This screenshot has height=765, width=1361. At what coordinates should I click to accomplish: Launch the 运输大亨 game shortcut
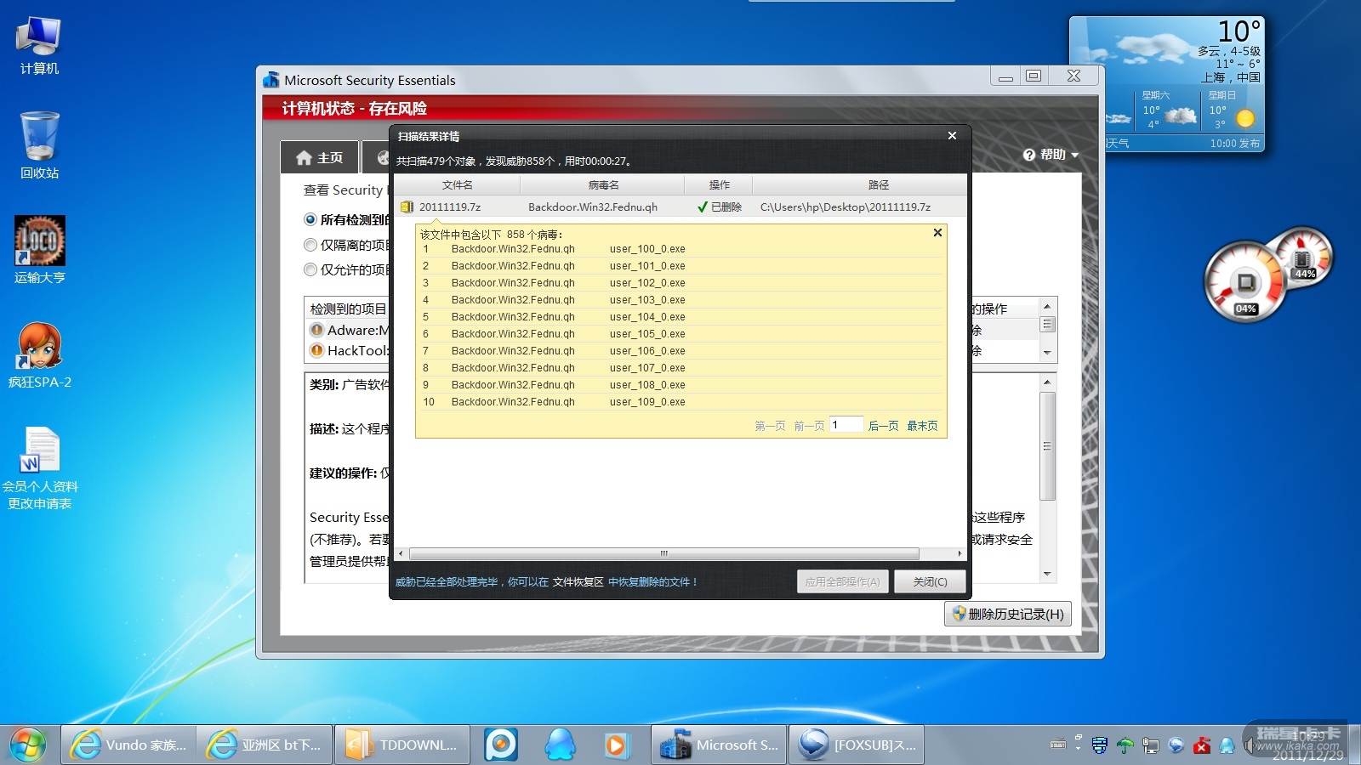[x=39, y=250]
